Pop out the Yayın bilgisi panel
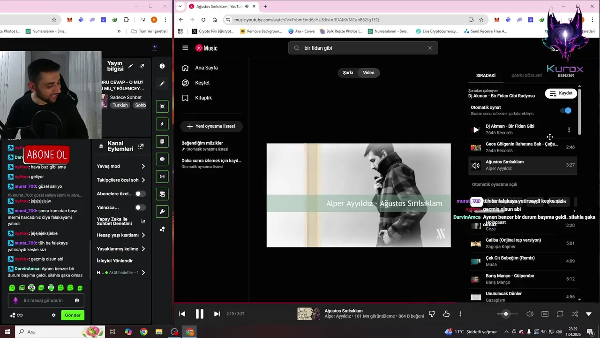This screenshot has height=338, width=600. [x=142, y=66]
